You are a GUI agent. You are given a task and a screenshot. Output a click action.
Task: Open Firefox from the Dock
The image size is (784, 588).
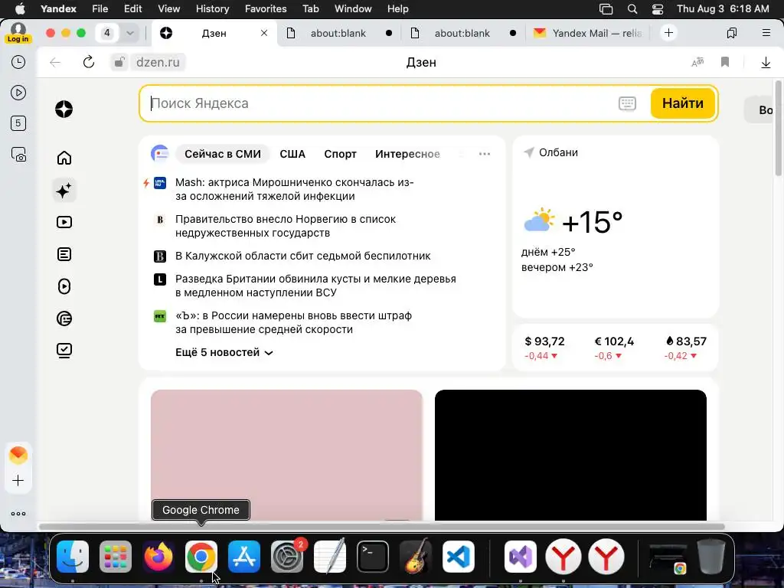tap(158, 557)
